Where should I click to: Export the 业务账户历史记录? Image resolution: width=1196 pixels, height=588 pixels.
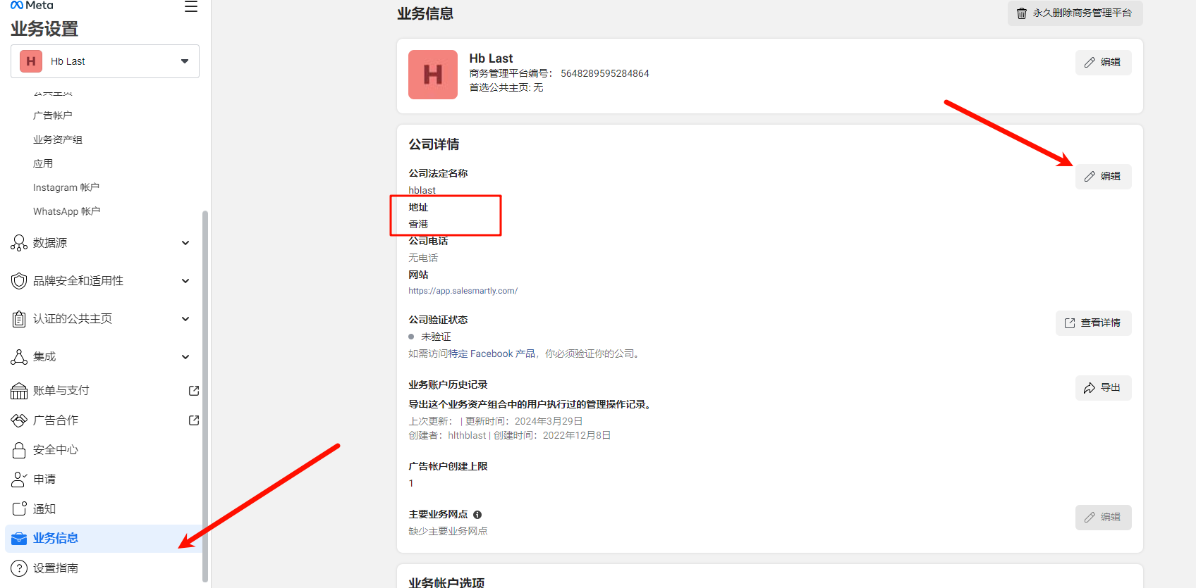(x=1103, y=388)
